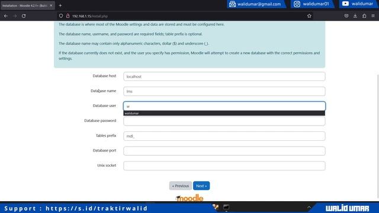Image resolution: width=379 pixels, height=213 pixels.
Task: Expand the system tray chevron
Action: (x=309, y=207)
